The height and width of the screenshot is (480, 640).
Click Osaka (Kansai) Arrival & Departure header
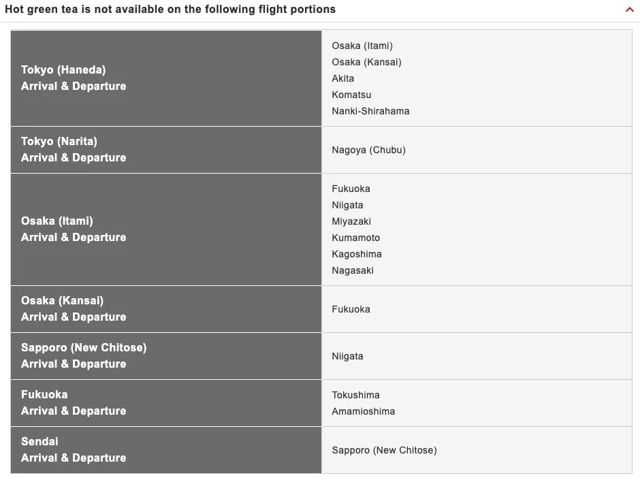(166, 309)
